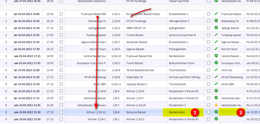Click the green circle status icon for match 1/16-4
Viewport: 260px width, 124px height.
point(216,21)
